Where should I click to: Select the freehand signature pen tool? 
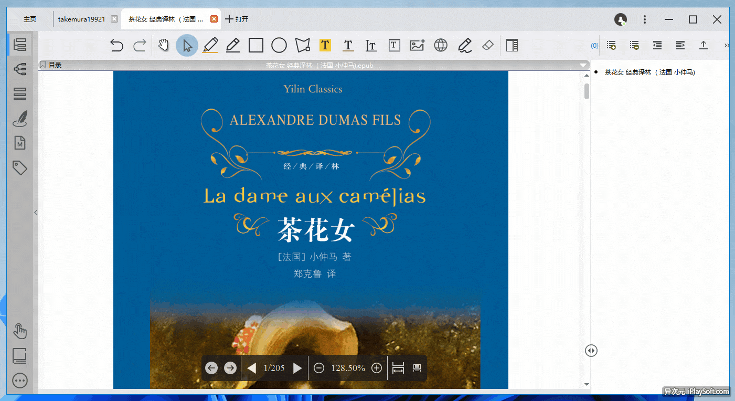pyautogui.click(x=465, y=46)
